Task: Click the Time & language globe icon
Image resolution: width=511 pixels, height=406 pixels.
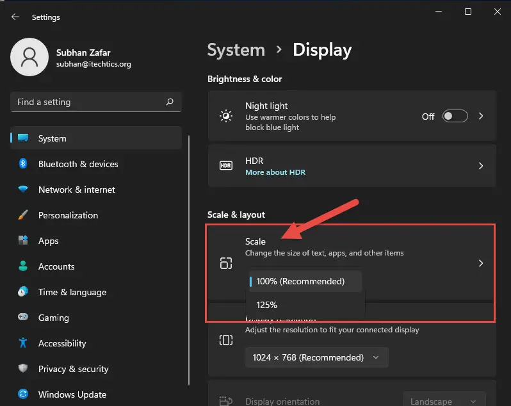Action: click(23, 291)
